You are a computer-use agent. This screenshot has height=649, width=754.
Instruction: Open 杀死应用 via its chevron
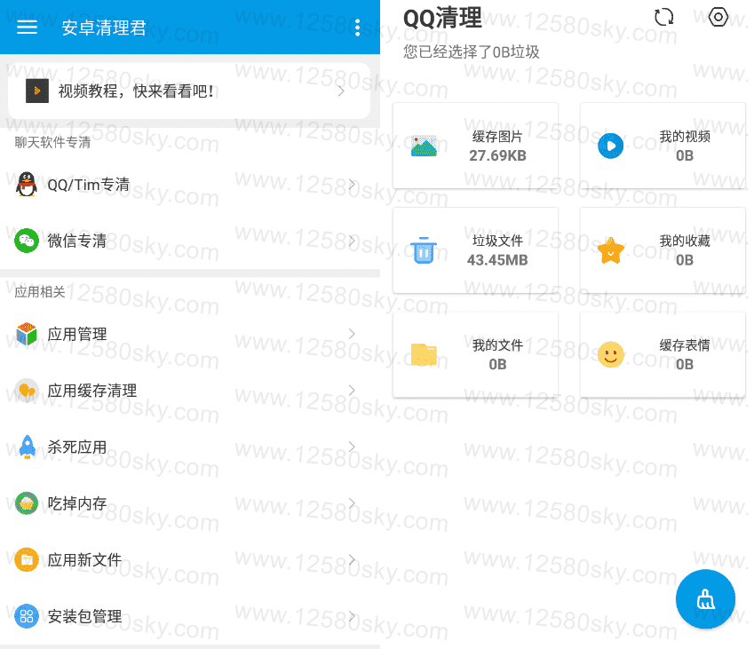coord(352,447)
